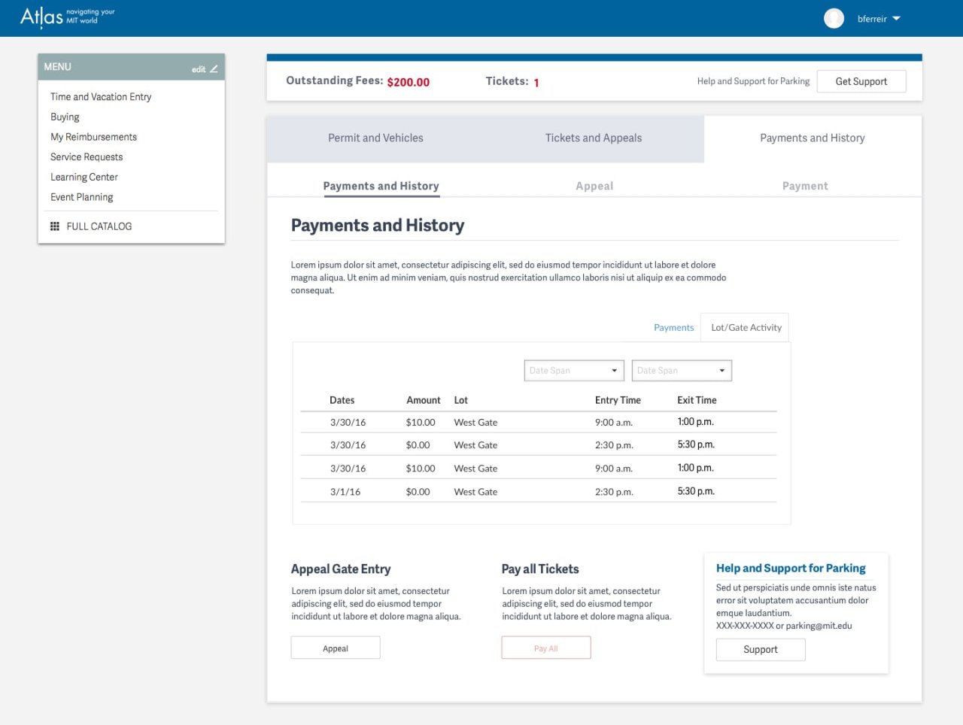Image resolution: width=963 pixels, height=725 pixels.
Task: Show the Payments table view
Action: [673, 328]
